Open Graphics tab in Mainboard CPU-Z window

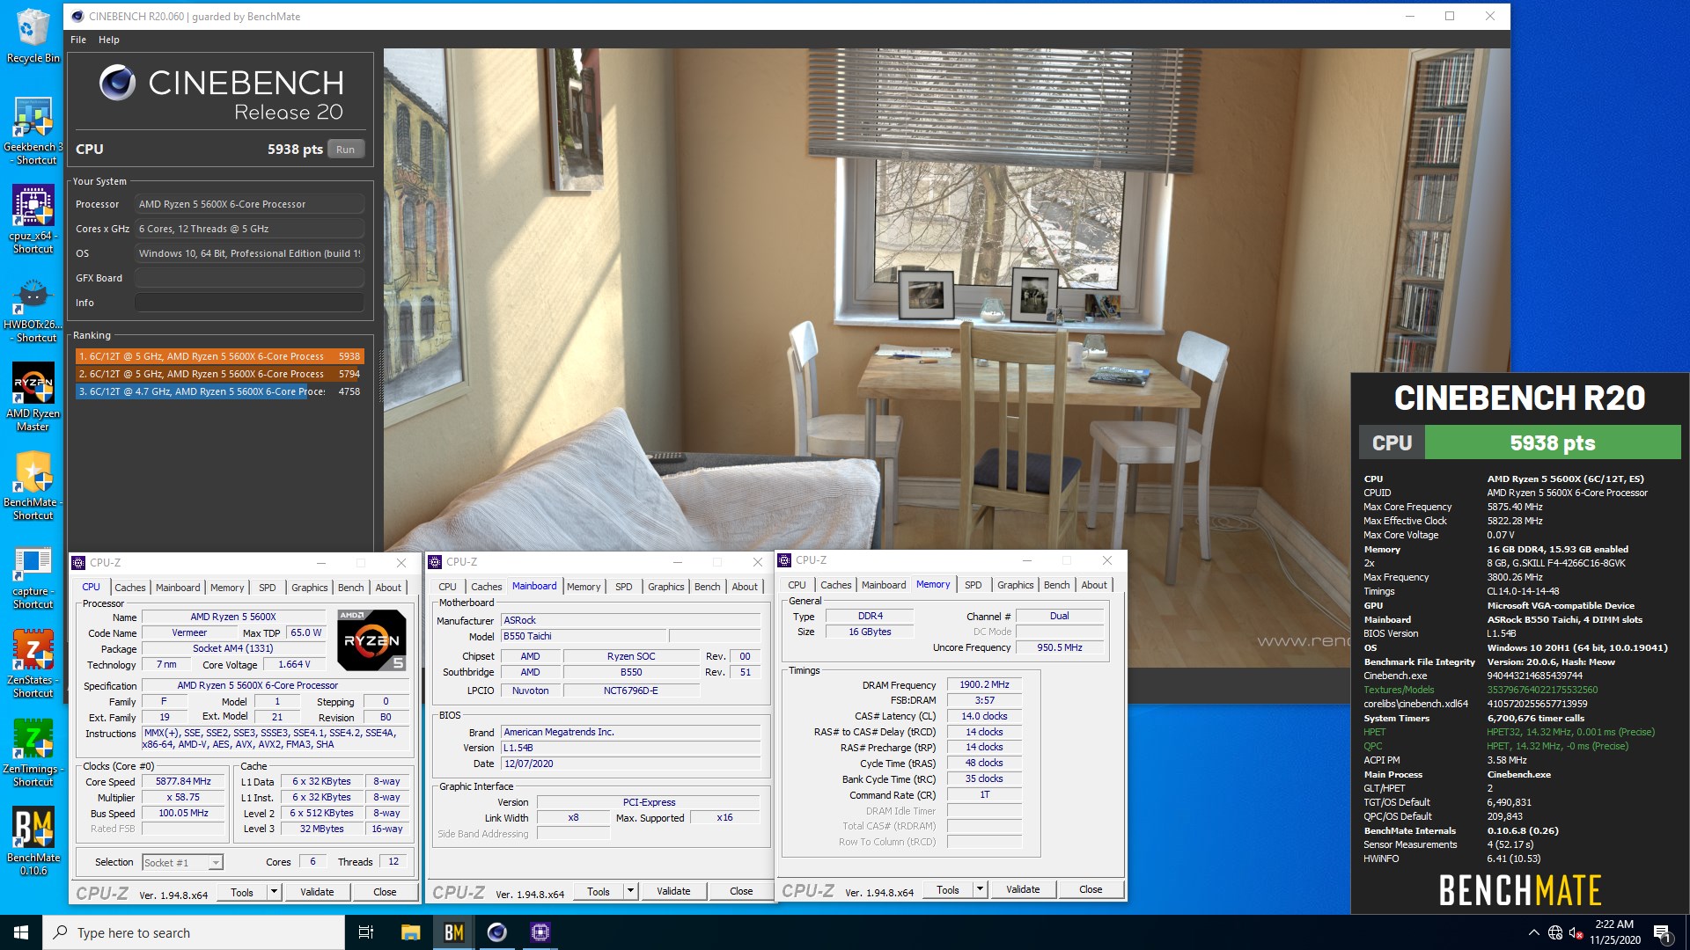666,587
